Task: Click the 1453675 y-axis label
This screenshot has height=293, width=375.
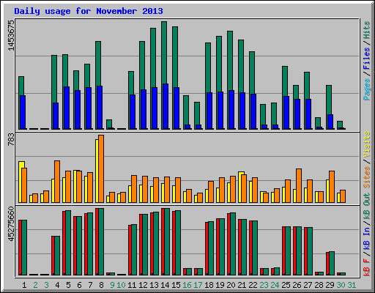Action: click(x=11, y=36)
